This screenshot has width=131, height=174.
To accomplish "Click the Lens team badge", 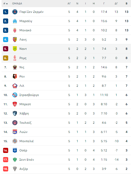I will [x=15, y=40].
